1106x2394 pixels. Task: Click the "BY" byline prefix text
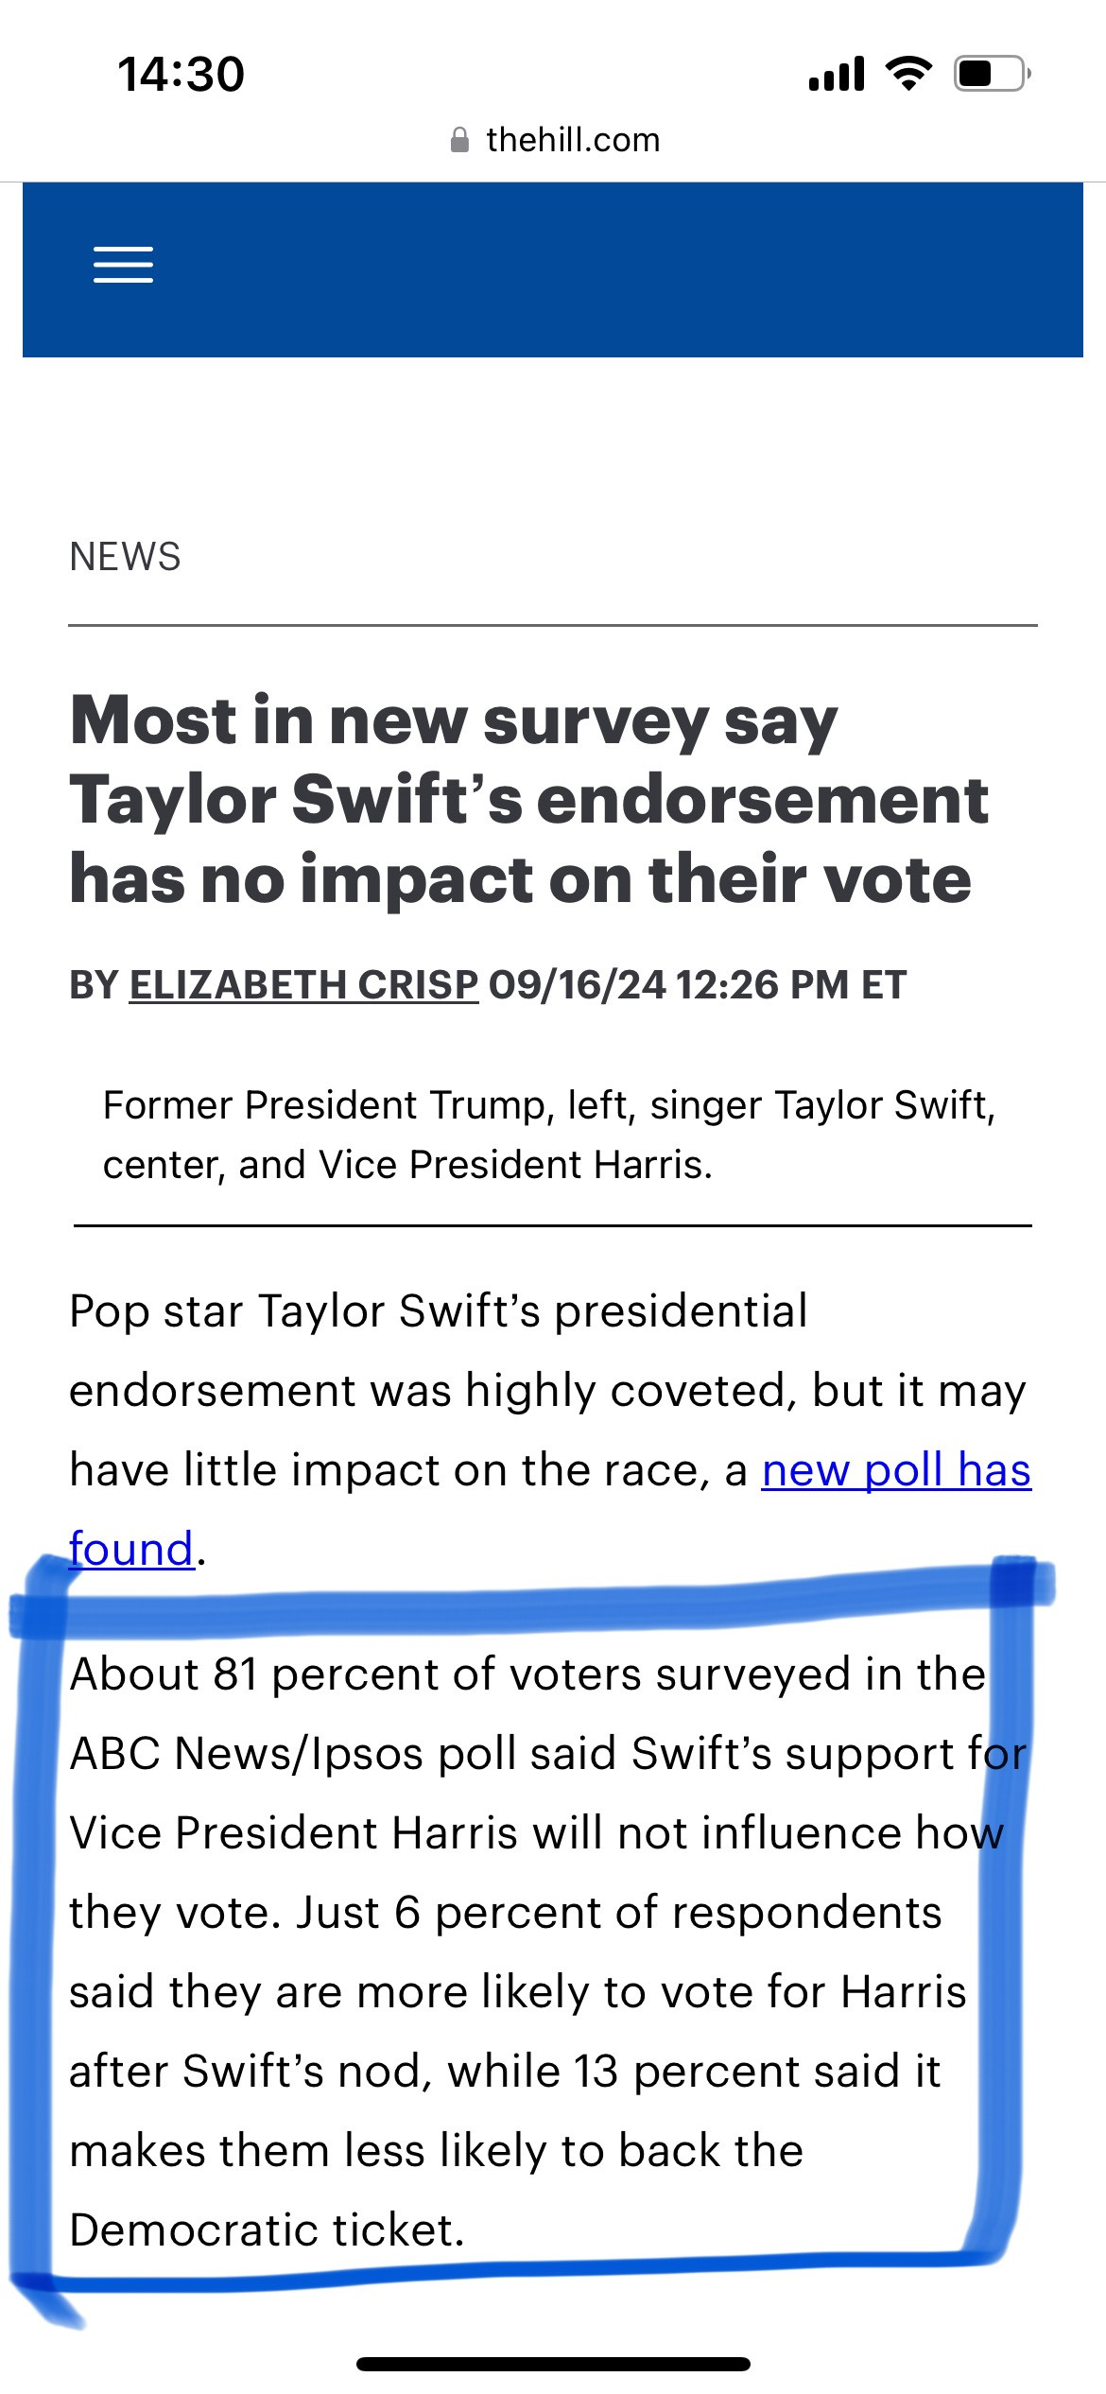(93, 984)
